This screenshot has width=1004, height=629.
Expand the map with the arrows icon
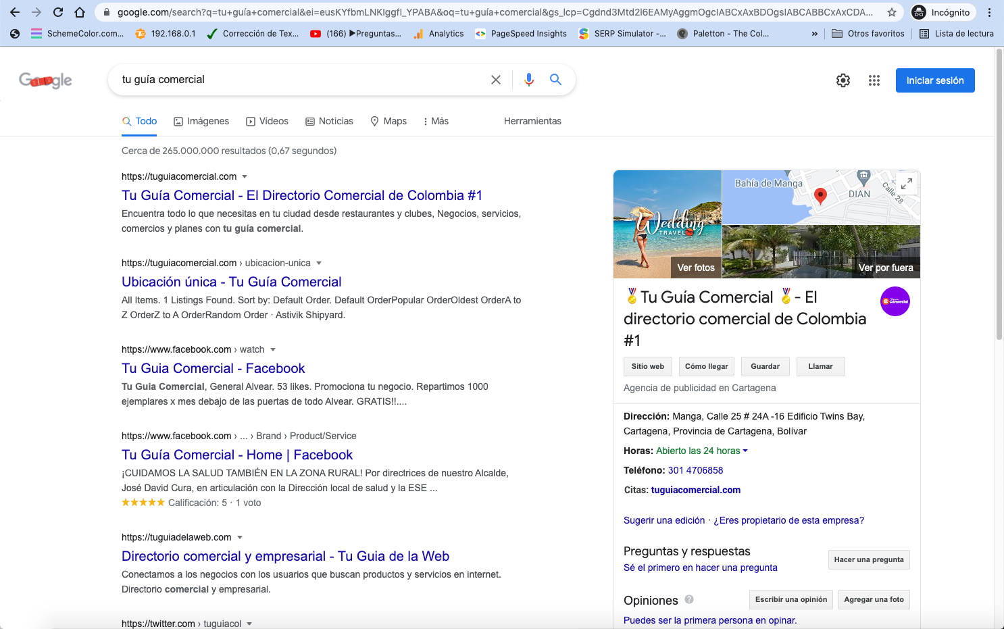tap(907, 183)
